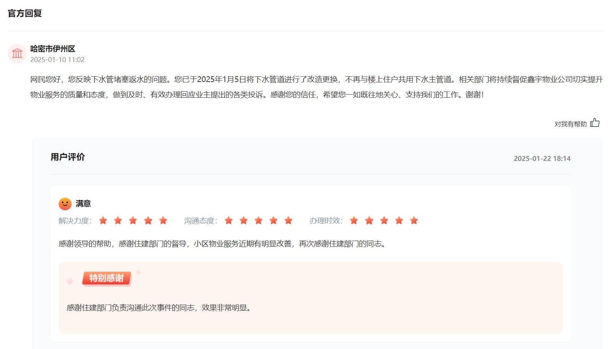The height and width of the screenshot is (349, 614).
Task: Click the review timestamp 2025-01-22 18:14
Action: coord(542,159)
